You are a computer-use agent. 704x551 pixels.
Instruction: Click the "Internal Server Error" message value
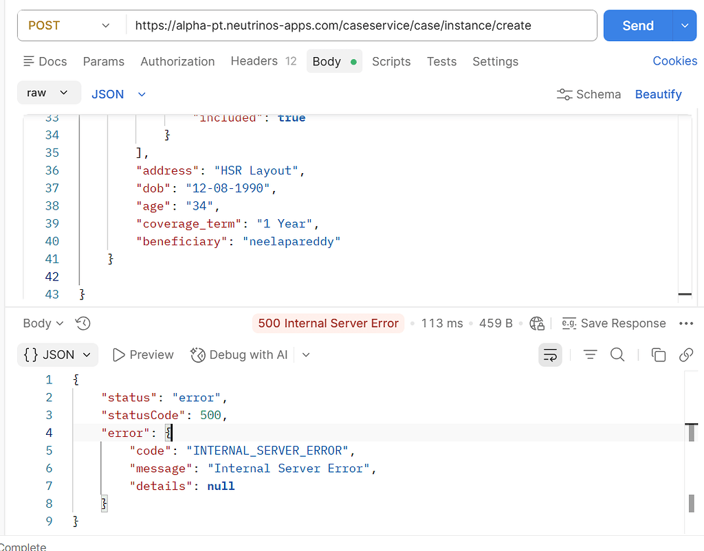[288, 469]
